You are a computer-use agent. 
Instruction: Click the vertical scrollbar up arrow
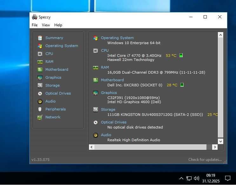click(220, 35)
